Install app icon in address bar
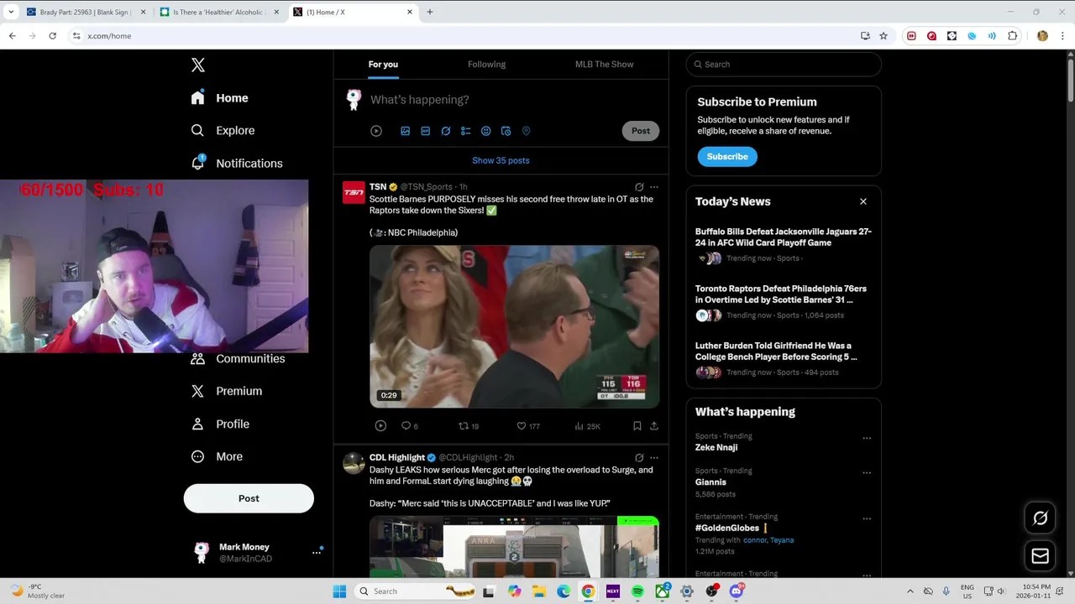 tap(865, 36)
